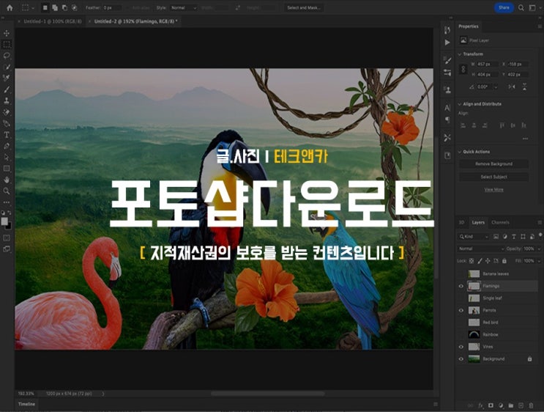This screenshot has width=544, height=412.
Task: Open the Brush Settings panel icon
Action: coord(447,61)
